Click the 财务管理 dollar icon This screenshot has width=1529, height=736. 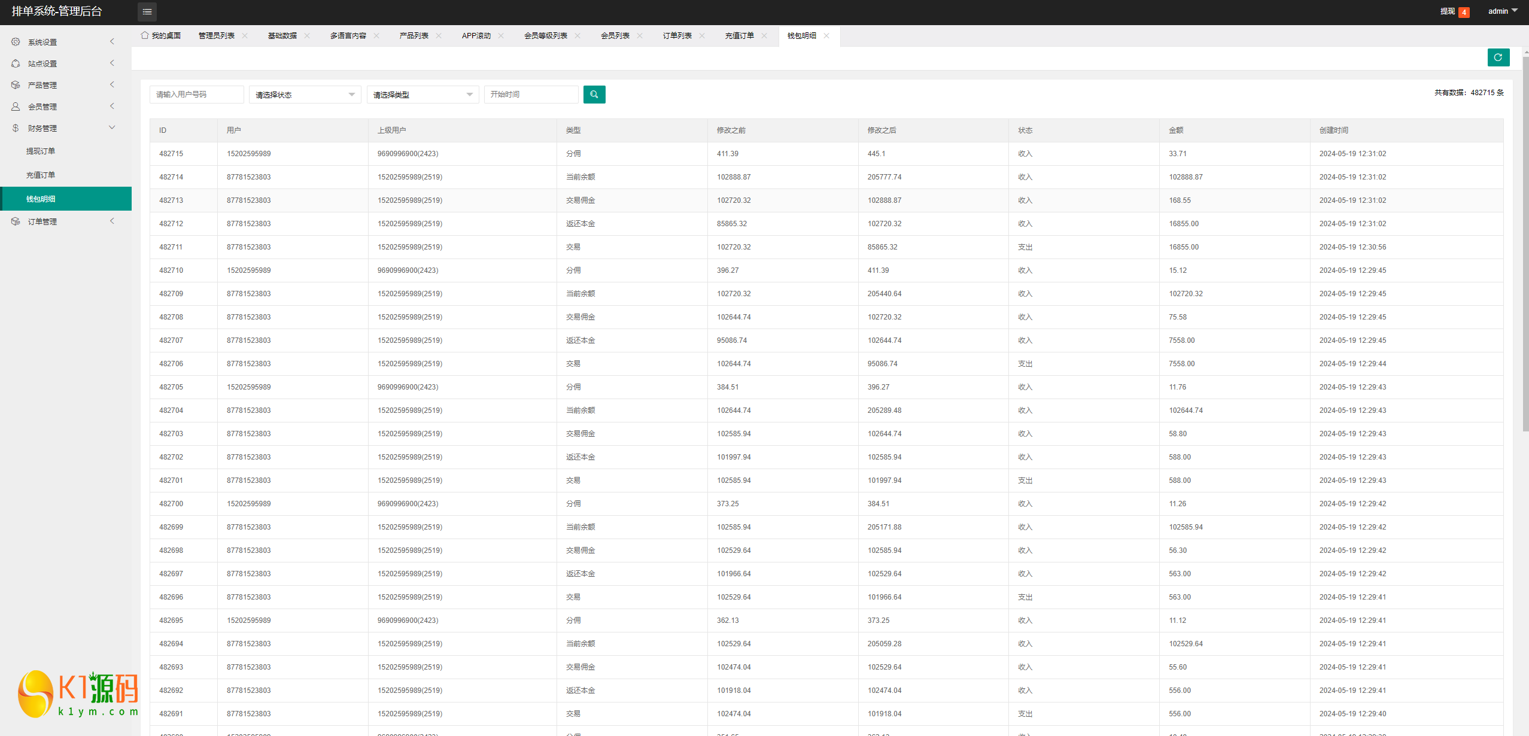pyautogui.click(x=16, y=128)
